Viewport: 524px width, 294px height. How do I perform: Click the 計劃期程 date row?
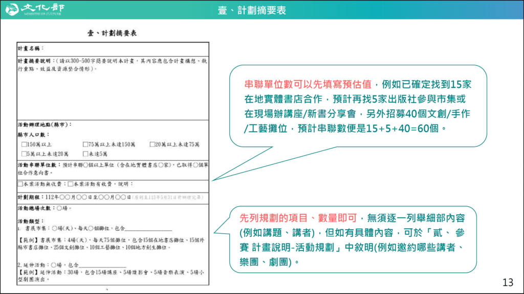pyautogui.click(x=113, y=198)
